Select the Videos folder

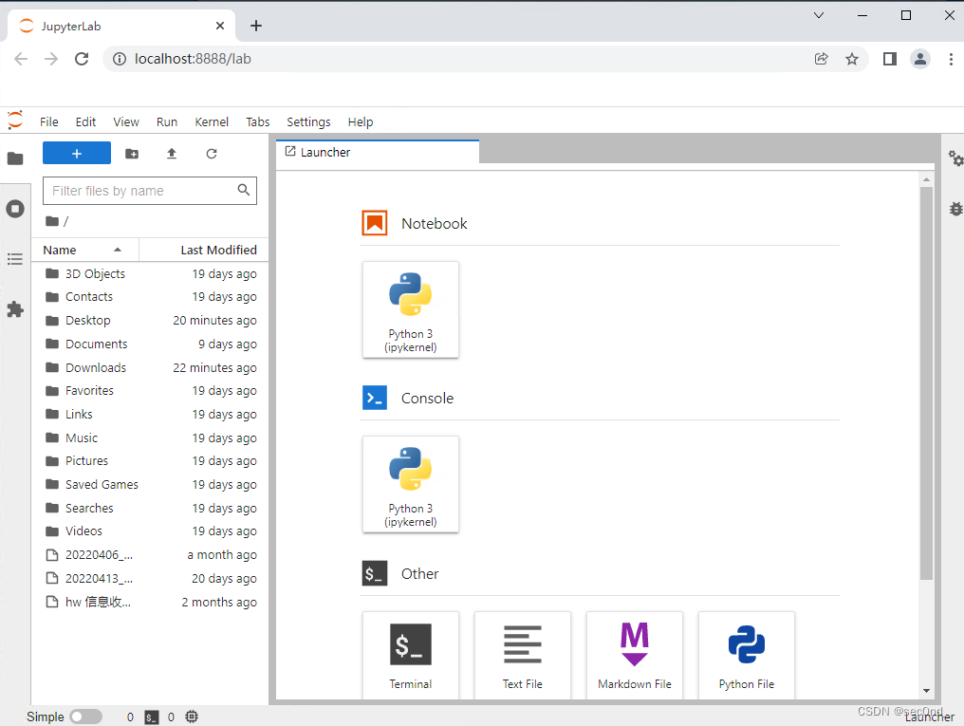click(x=150, y=531)
